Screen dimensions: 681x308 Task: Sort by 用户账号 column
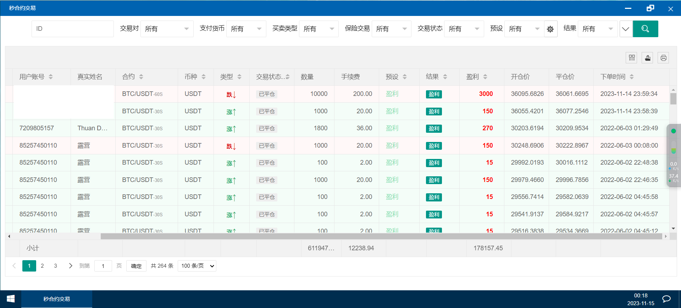pos(51,77)
